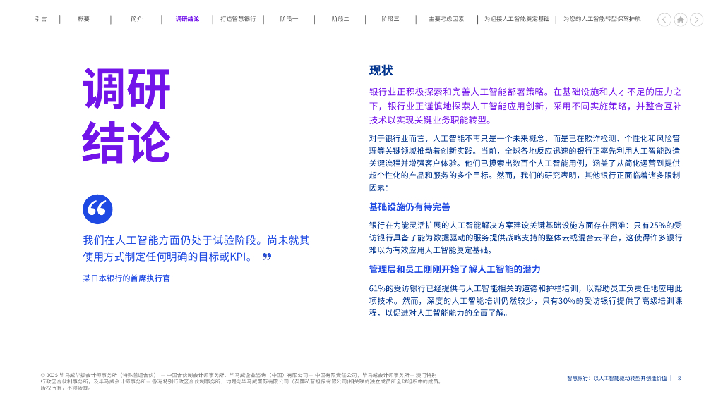
Task: Select the 简介 tab
Action: click(136, 19)
